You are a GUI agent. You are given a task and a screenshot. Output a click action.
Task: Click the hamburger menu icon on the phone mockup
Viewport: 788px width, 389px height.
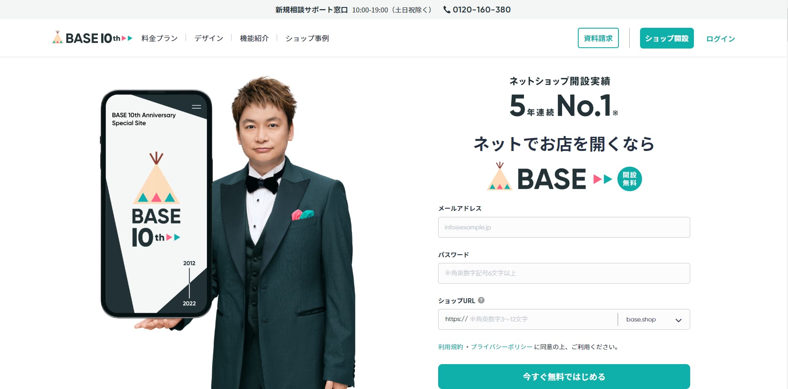click(196, 107)
